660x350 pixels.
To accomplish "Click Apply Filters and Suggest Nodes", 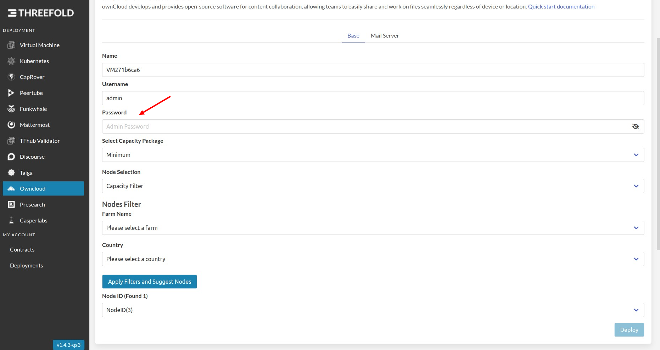I will coord(149,282).
